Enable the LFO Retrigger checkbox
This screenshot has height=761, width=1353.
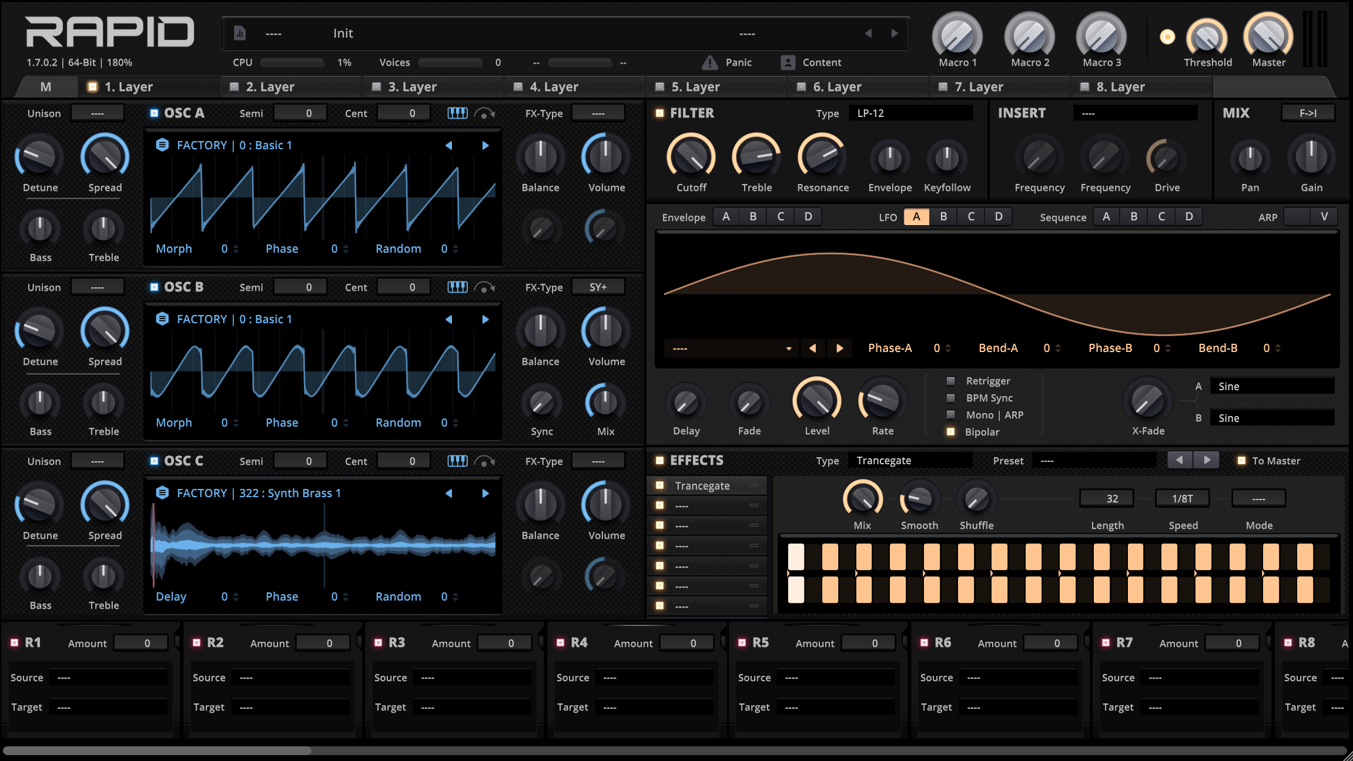pyautogui.click(x=950, y=381)
